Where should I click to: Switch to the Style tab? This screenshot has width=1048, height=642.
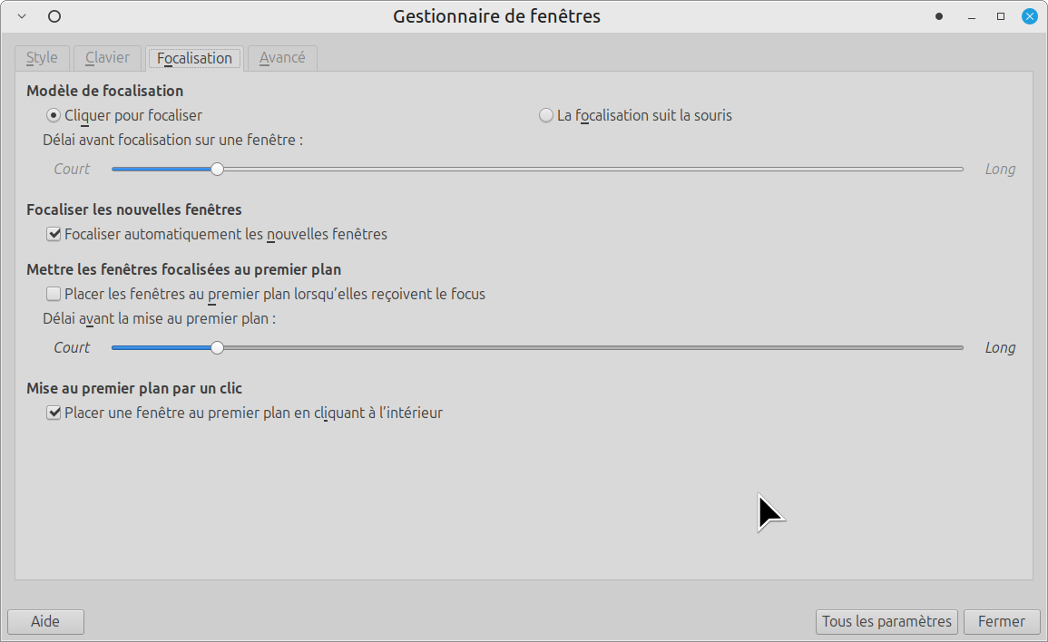(42, 58)
